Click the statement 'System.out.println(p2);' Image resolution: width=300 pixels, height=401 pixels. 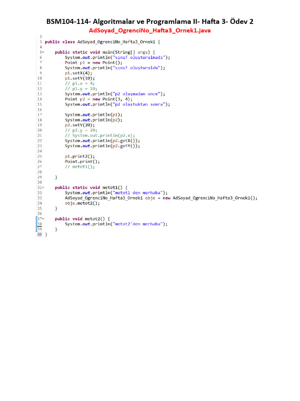pyautogui.click(x=93, y=120)
